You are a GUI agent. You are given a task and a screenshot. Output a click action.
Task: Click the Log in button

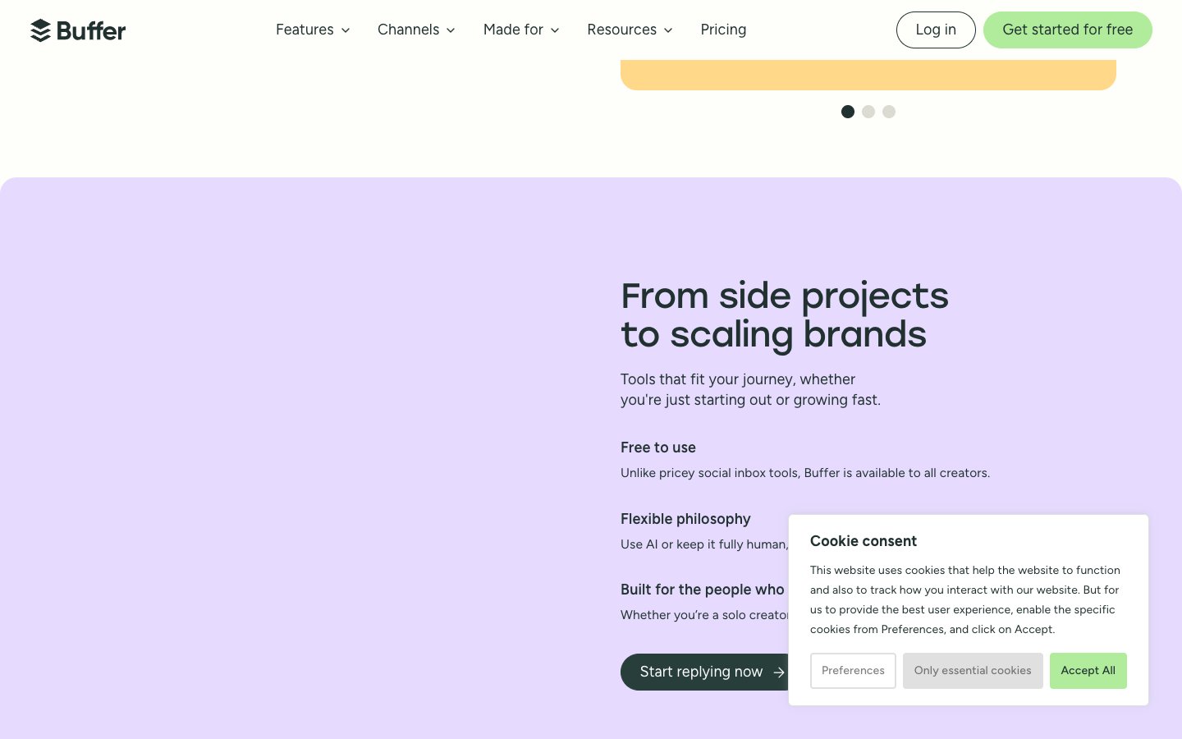click(936, 30)
